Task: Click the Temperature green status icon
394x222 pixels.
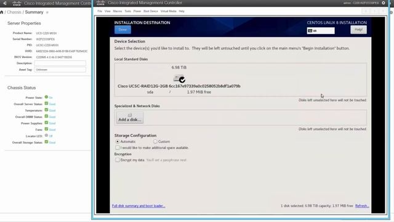Action: click(x=46, y=110)
